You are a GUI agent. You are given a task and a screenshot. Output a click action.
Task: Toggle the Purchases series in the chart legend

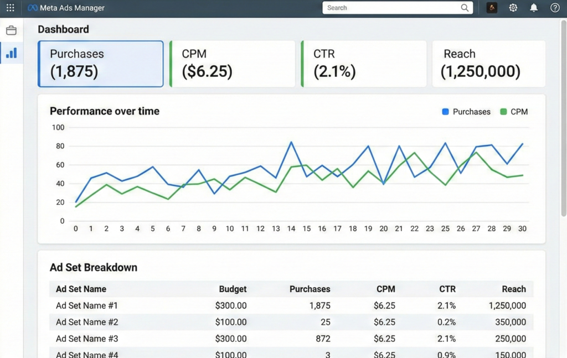pos(466,112)
